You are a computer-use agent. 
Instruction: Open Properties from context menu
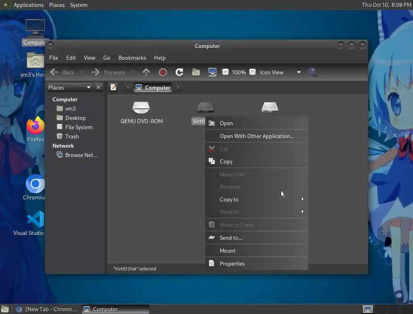click(257, 264)
